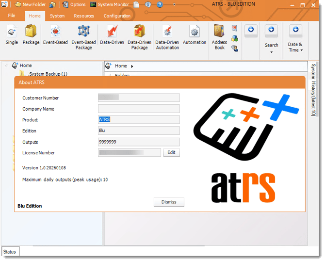Click New Folder in quick access toolbar
The image size is (325, 262).
coord(30,4)
